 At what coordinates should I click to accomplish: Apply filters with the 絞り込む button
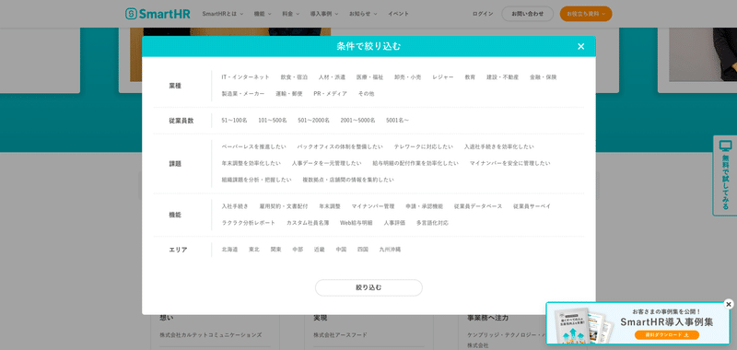point(368,287)
